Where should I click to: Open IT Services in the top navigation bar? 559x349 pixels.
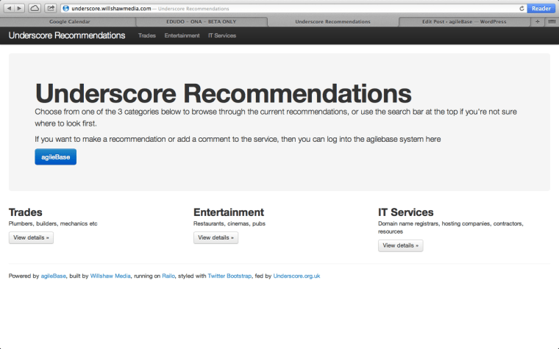(x=222, y=35)
